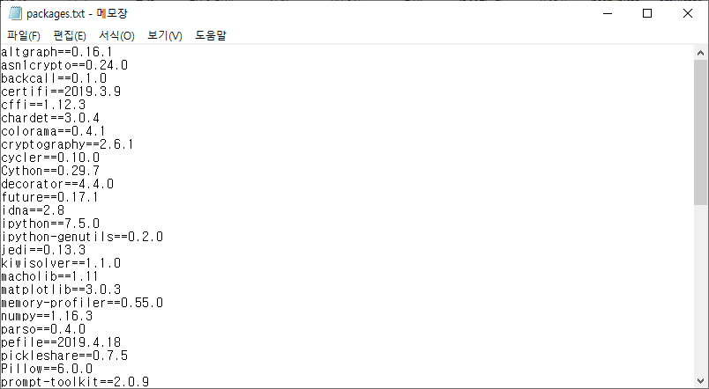709x389 pixels.
Task: Place cursor on the numpy==1.16.3 line
Action: pos(47,316)
